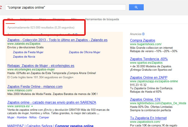Open the Camper sitelink under Sarenza

click(x=44, y=118)
